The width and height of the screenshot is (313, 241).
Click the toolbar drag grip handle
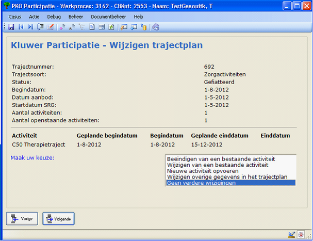pyautogui.click(x=5, y=27)
